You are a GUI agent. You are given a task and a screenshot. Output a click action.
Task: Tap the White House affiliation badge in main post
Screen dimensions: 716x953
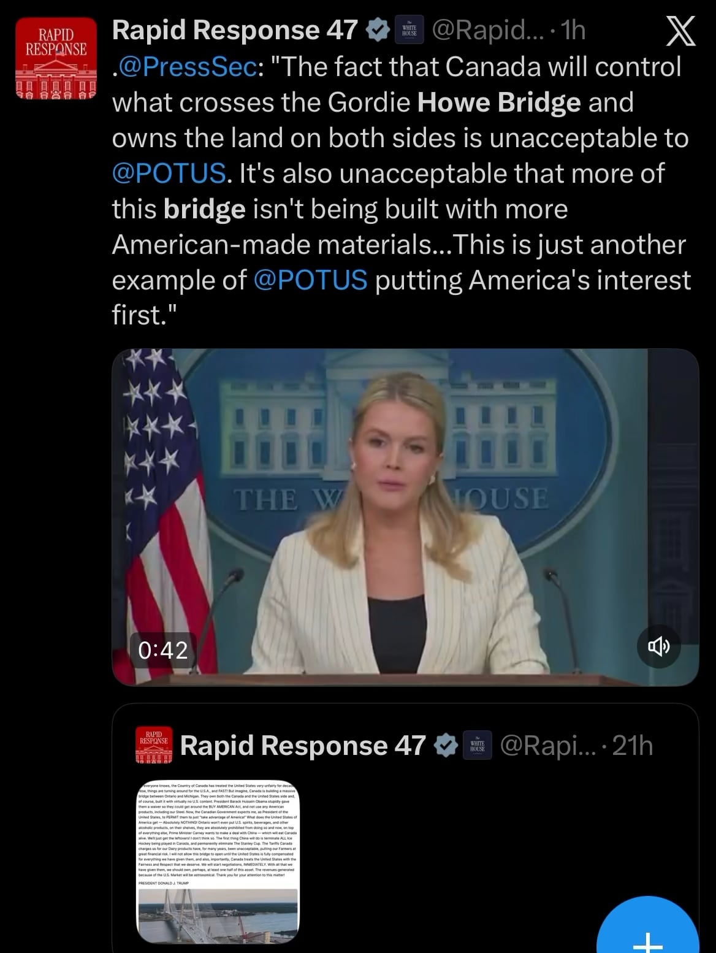click(408, 31)
